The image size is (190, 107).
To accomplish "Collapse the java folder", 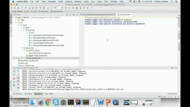I will [x=21, y=28].
